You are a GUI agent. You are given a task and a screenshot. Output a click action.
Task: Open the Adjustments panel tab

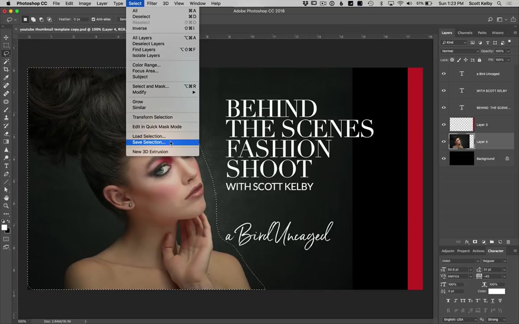click(448, 251)
